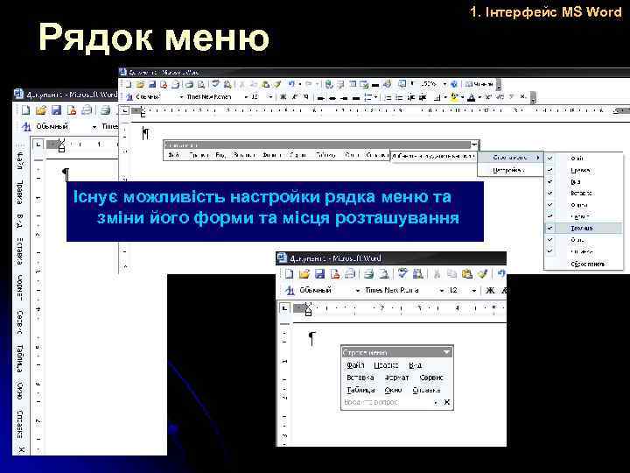Click Styles and Formatting icon in left window
Viewport: 630px width, 473px height.
point(26,127)
